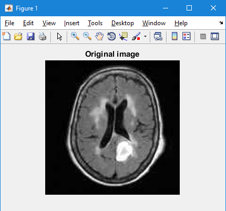Open the Desktop menu
This screenshot has width=226, height=211.
(x=122, y=23)
